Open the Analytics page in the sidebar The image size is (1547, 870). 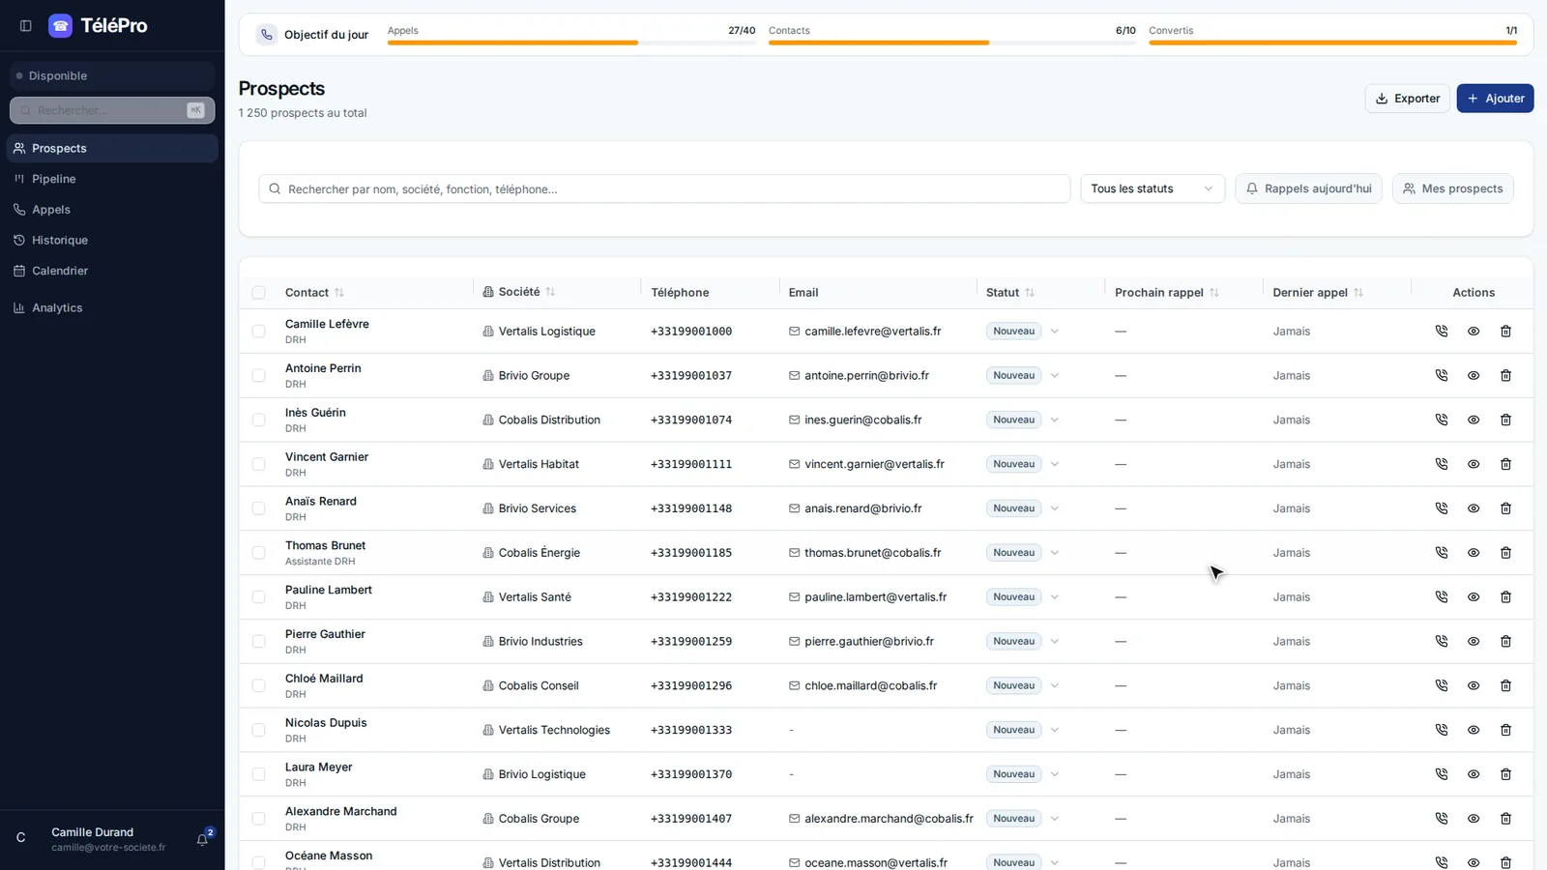112,308
